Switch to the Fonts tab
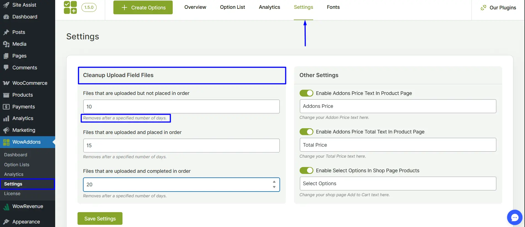 point(333,7)
